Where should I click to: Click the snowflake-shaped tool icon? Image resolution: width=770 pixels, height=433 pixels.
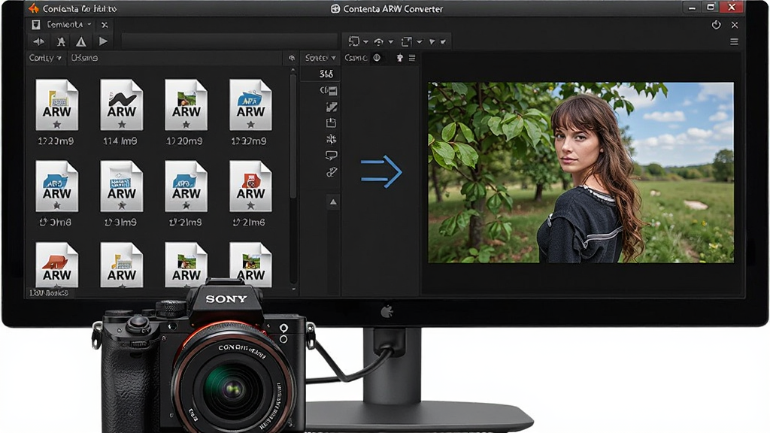click(332, 139)
